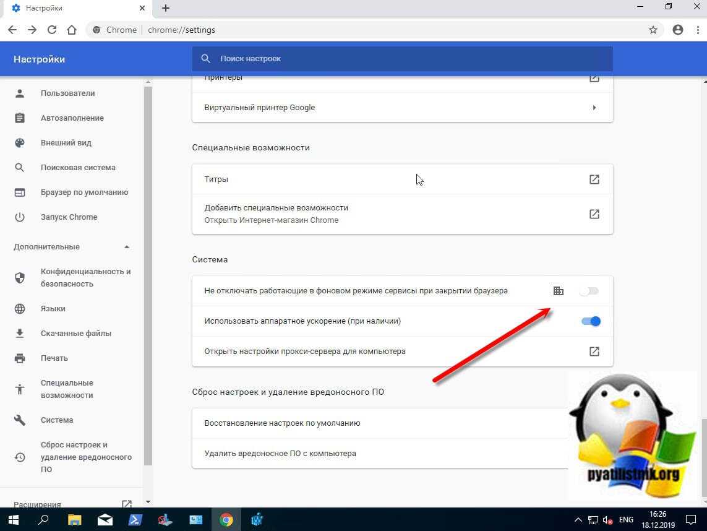Screen dimensions: 707x531
Task: Bookmark this page with star icon
Action: [x=653, y=30]
